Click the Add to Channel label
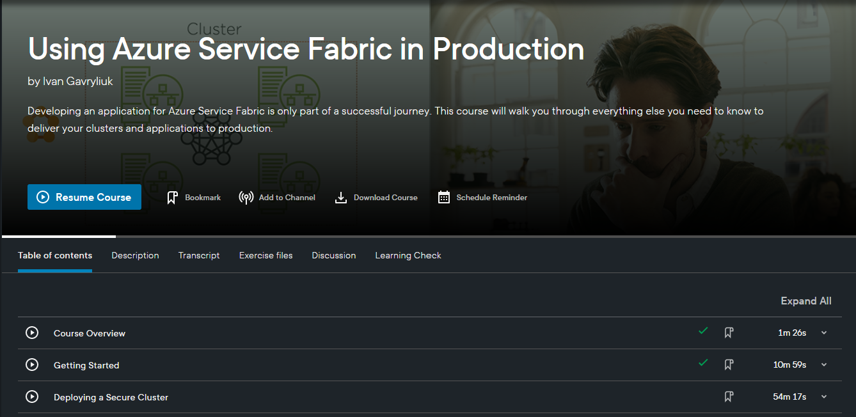Screen dimensions: 856x417 pos(287,198)
